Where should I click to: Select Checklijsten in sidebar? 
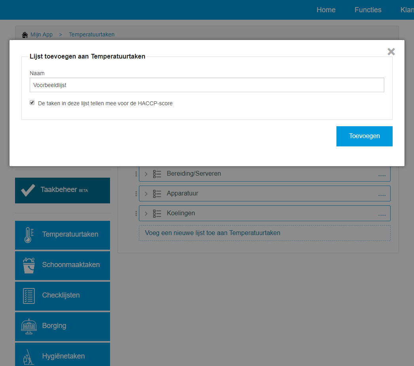[63, 296]
